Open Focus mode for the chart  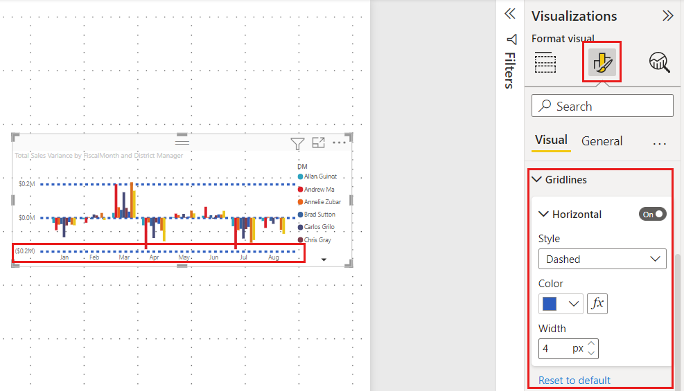[x=319, y=143]
